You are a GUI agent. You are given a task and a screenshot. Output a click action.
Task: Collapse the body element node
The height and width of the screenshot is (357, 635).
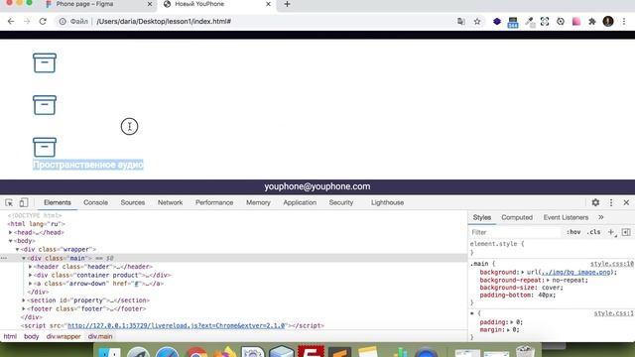[11, 241]
